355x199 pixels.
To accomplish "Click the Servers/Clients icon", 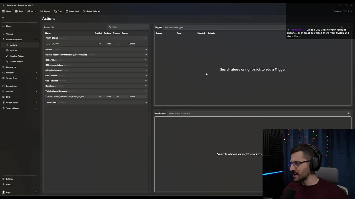I will pos(3,108).
